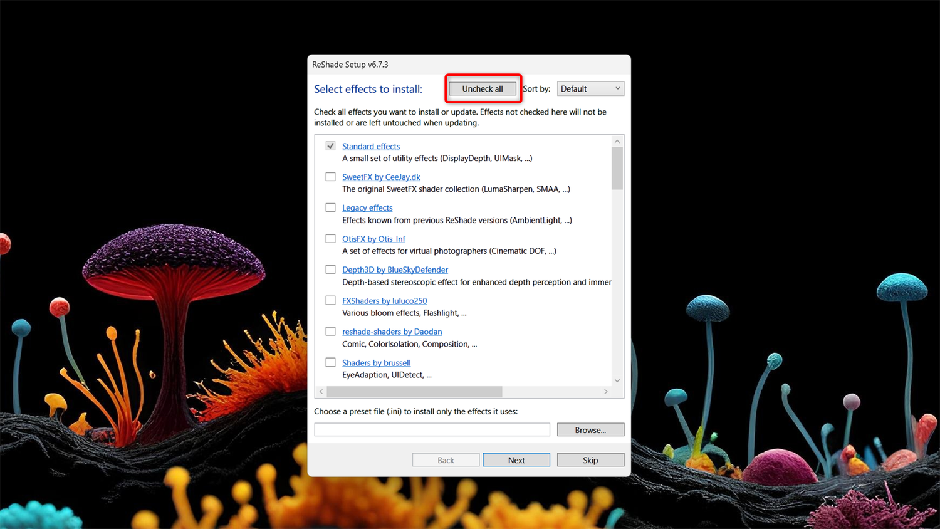Check the Legacy effects checkbox

coord(330,207)
